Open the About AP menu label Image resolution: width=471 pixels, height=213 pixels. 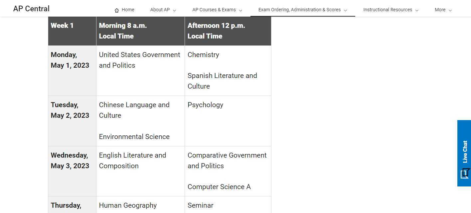point(160,10)
